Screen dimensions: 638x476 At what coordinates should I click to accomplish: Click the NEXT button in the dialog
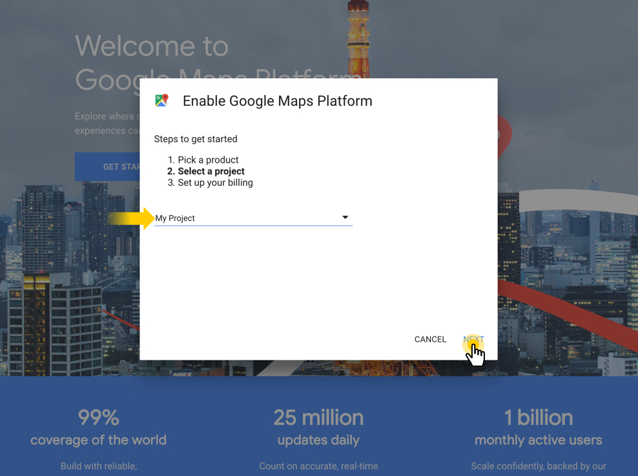point(473,339)
